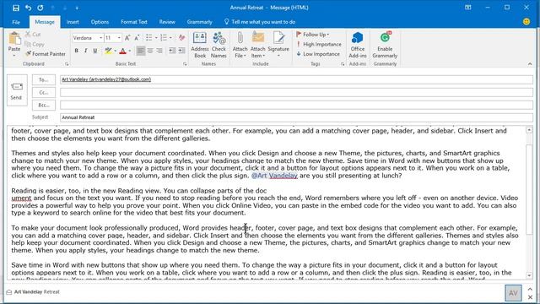Image resolution: width=540 pixels, height=304 pixels.
Task: Open the Quick Access Toolbar customize arrow
Action: 77,8
